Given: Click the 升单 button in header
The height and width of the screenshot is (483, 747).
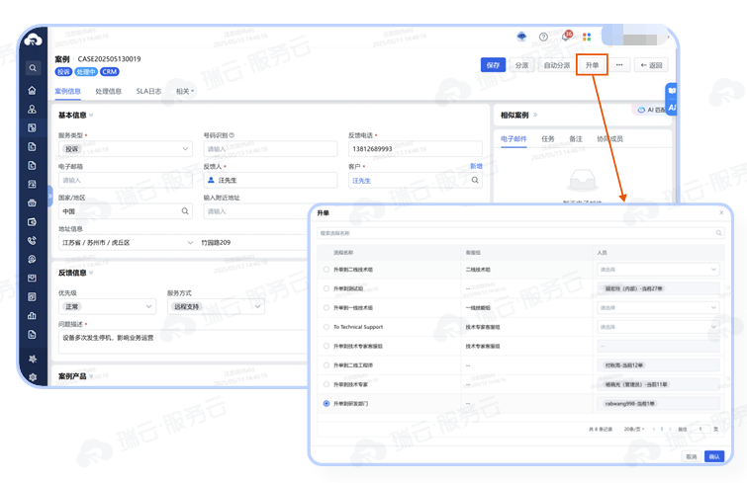Looking at the screenshot, I should click(x=593, y=65).
